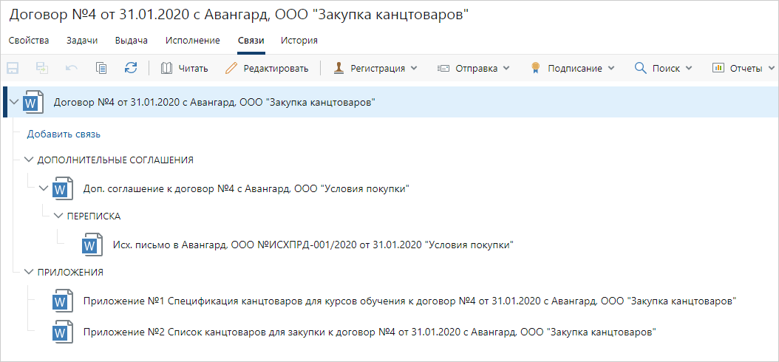Collapse the ПРИЛОЖЕНИЯ group chevron
779x362 pixels.
pos(28,272)
